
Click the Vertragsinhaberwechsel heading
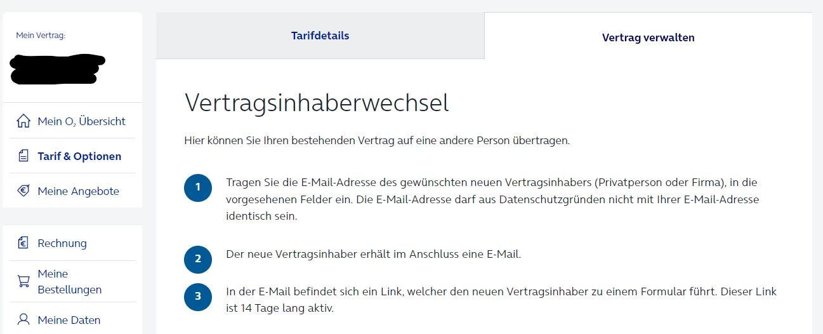click(316, 103)
